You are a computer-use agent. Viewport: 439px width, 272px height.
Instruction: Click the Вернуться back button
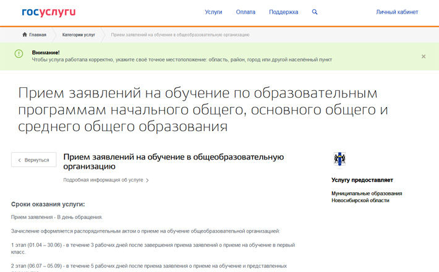[x=34, y=159]
